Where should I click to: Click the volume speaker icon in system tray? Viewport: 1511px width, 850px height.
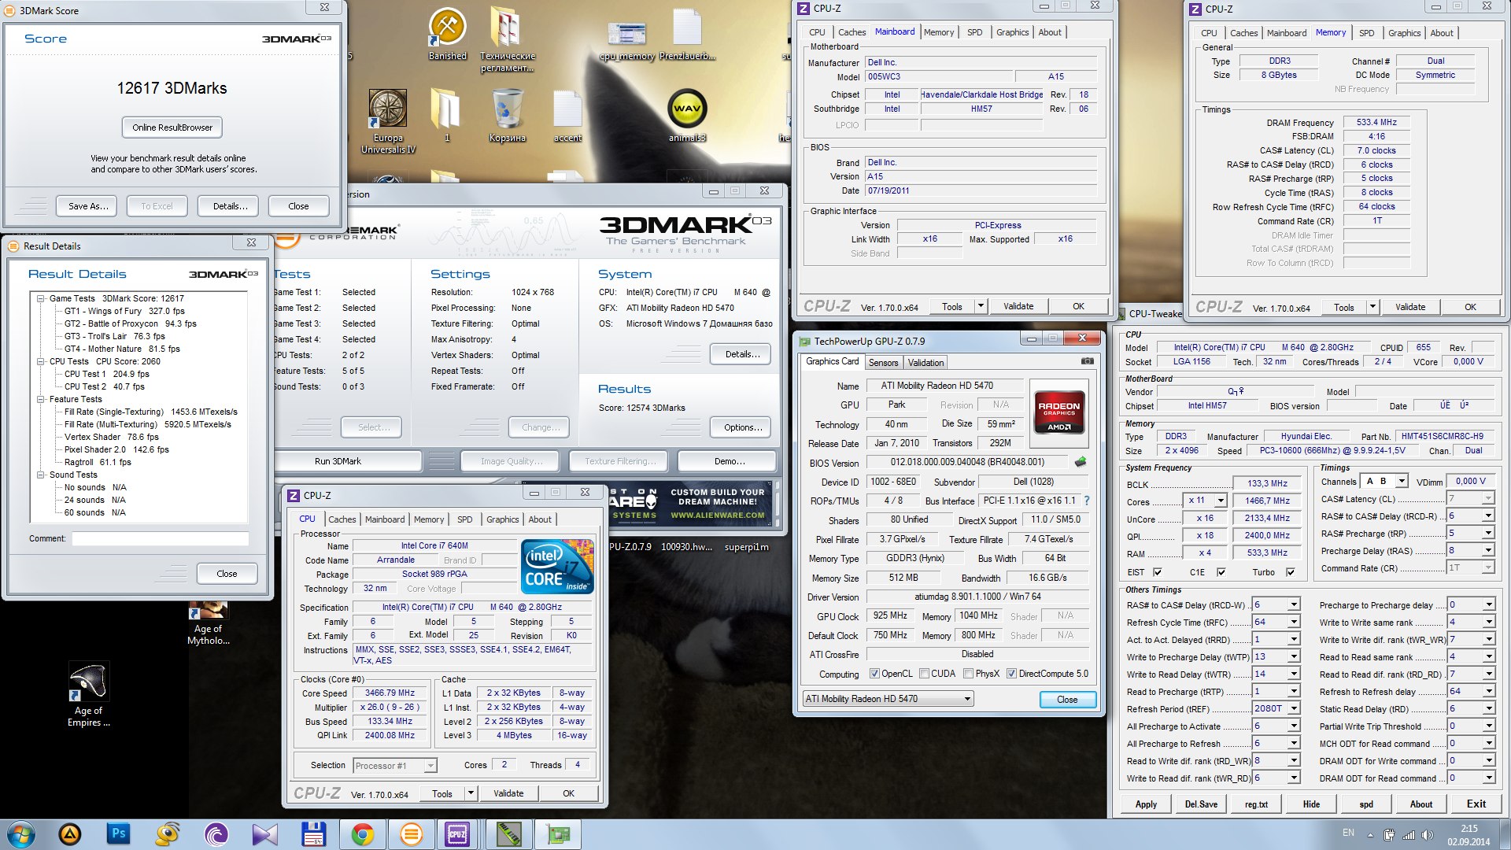1427,834
